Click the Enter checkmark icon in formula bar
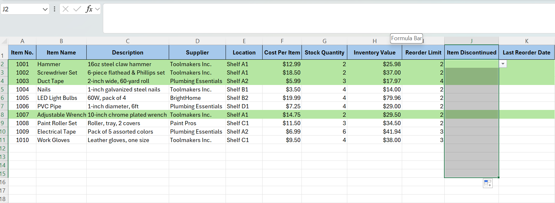The image size is (555, 203). click(x=77, y=9)
